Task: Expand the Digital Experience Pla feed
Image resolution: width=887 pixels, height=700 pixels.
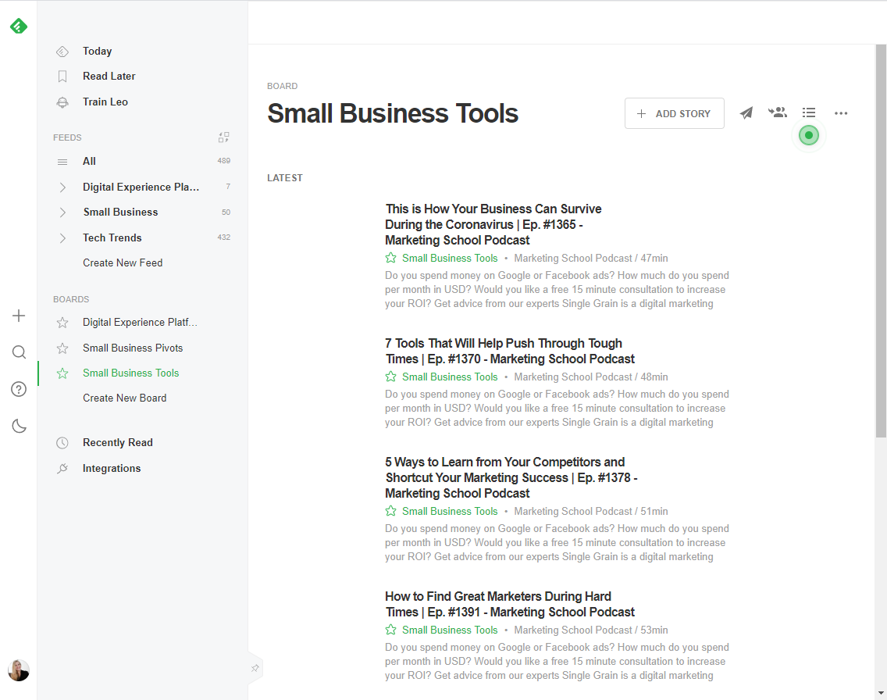Action: tap(62, 187)
